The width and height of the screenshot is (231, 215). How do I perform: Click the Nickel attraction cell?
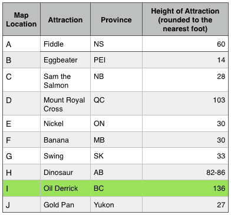pos(65,124)
